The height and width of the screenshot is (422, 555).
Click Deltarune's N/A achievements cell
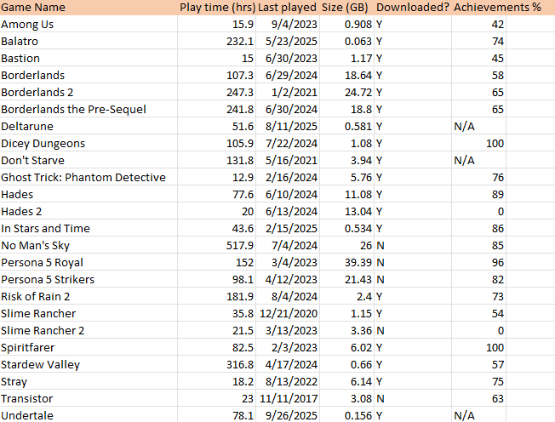[465, 127]
